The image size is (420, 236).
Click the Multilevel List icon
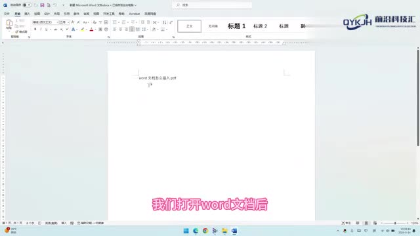pyautogui.click(x=133, y=22)
